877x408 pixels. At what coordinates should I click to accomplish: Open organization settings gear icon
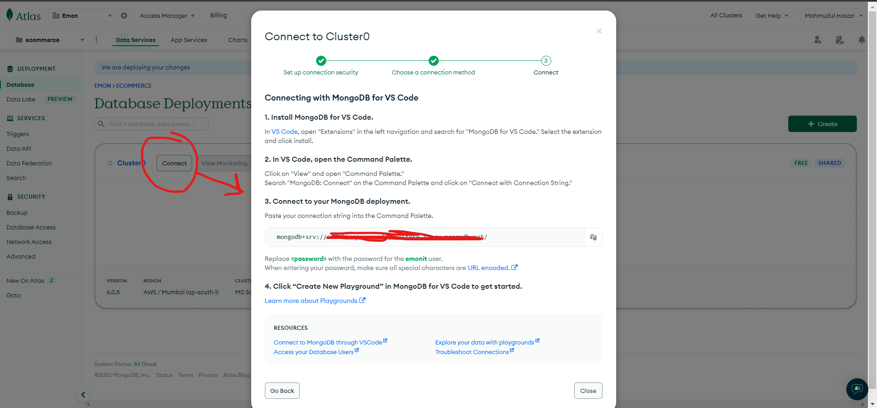click(x=124, y=16)
